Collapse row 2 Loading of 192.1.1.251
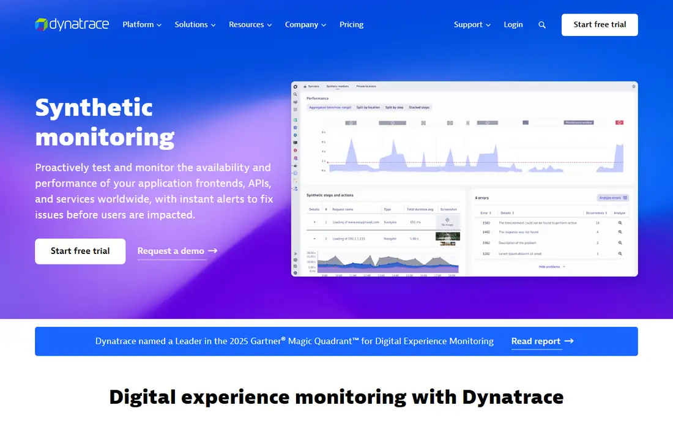Image resolution: width=673 pixels, height=421 pixels. pyautogui.click(x=314, y=239)
